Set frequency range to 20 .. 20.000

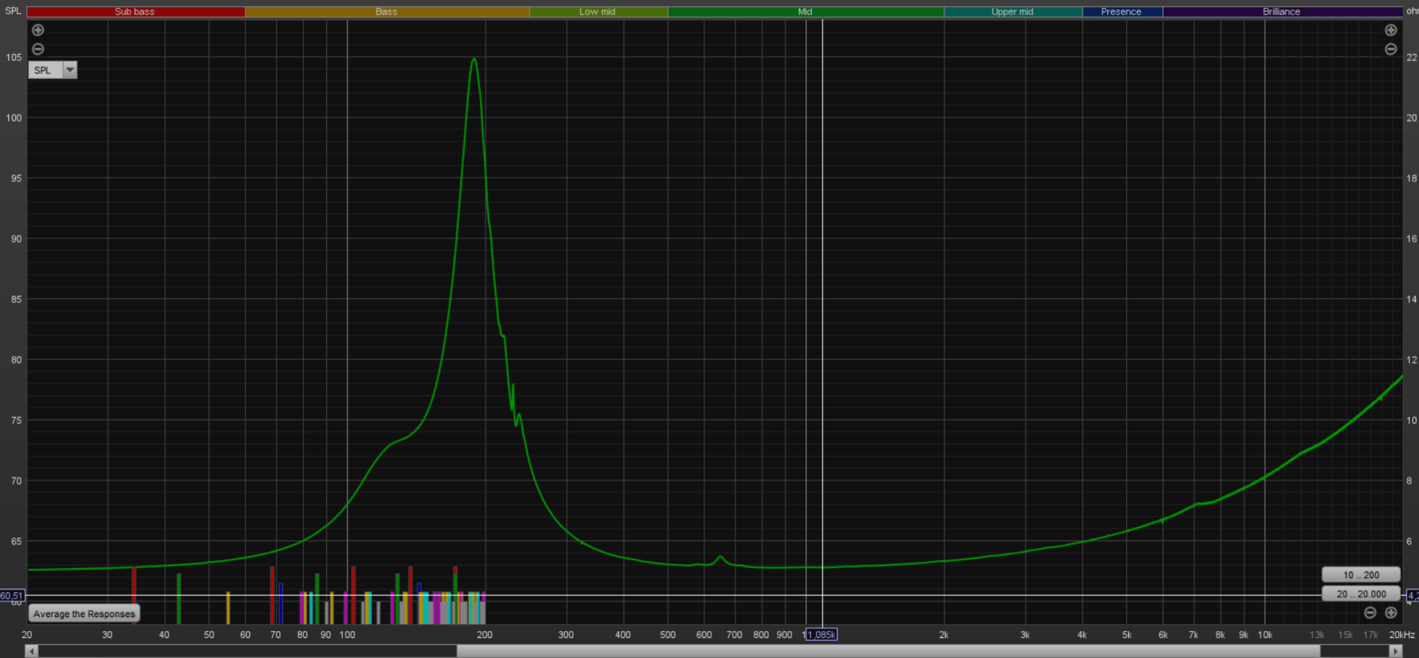[1361, 594]
